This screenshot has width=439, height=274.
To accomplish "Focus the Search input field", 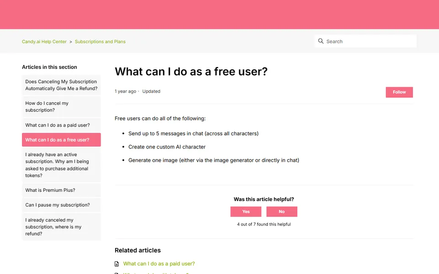I will point(366,41).
